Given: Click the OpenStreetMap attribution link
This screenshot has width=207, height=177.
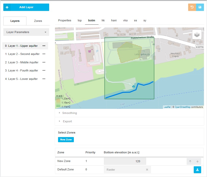Looking at the screenshot, I should point(183,107).
